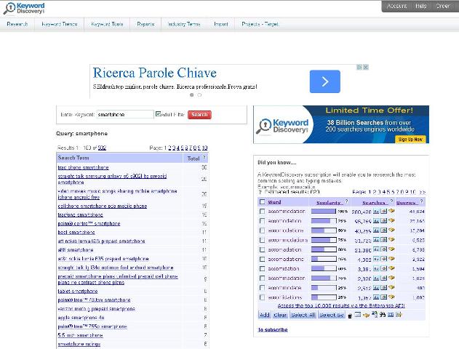Viewport: 459px width, 349px height.
Task: Open the 'tablet smartphone' search term
Action: click(78, 291)
